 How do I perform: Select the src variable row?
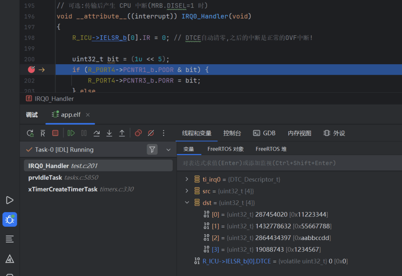pos(289,191)
